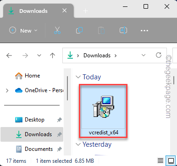Screen dimensions: 177x166
Task: Click the Cut scissors icon
Action: (57, 30)
